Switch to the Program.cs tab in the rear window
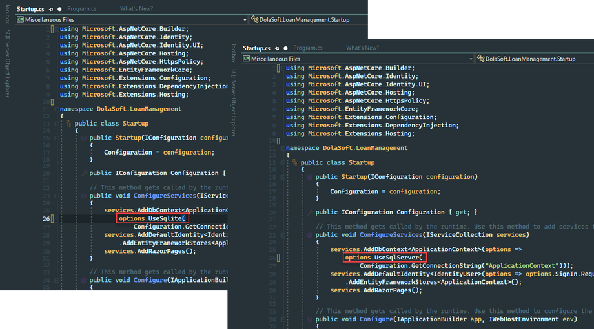The width and height of the screenshot is (594, 329). tap(81, 10)
